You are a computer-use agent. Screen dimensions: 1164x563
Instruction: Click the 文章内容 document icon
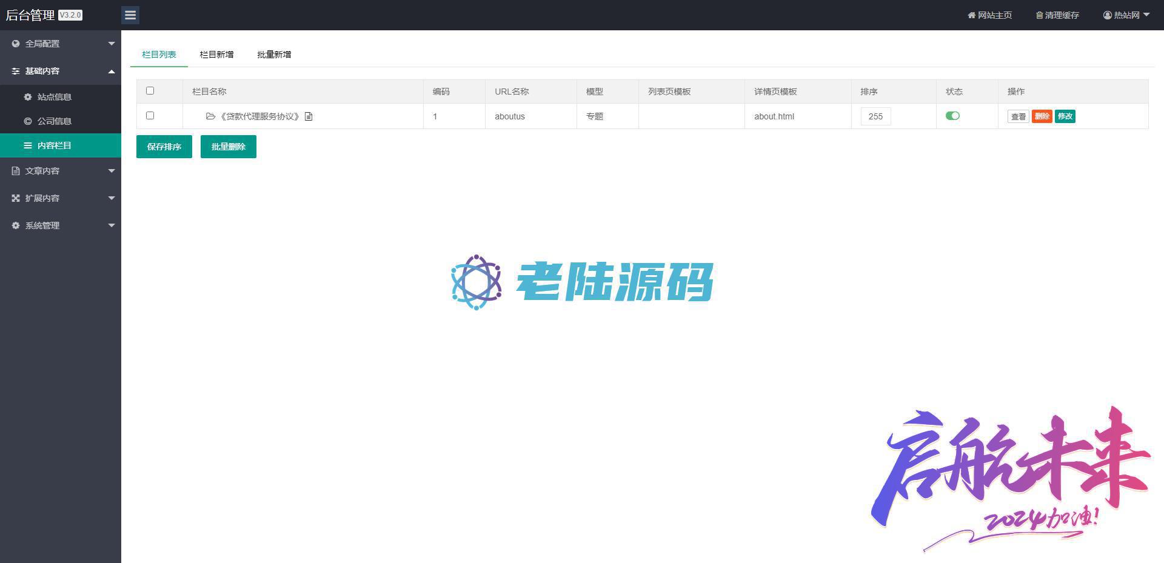point(16,171)
